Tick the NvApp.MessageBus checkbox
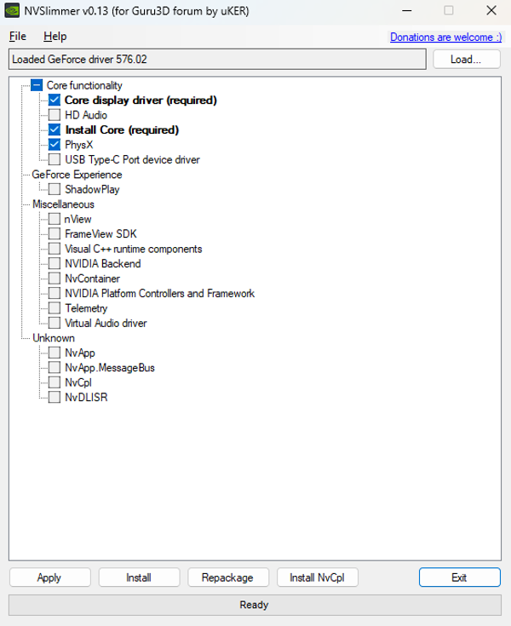This screenshot has width=511, height=626. click(x=55, y=367)
